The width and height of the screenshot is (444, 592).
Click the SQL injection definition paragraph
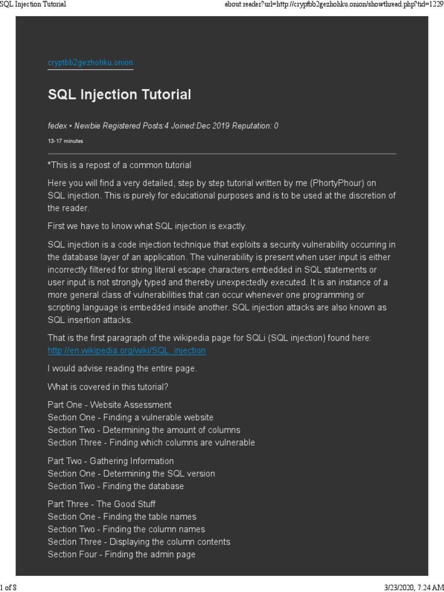click(221, 282)
